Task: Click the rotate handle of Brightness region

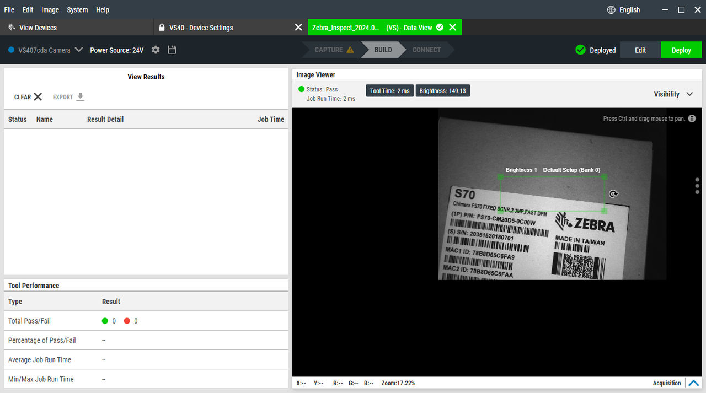Action: pyautogui.click(x=613, y=193)
